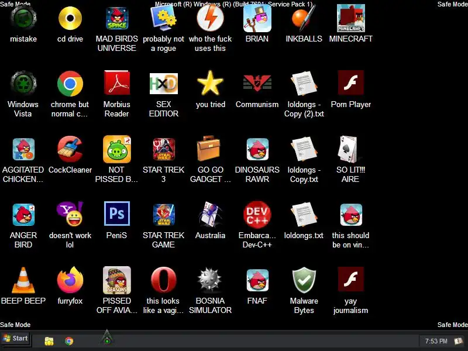
Task: Select the 'mistake' recycle bin icon
Action: tap(23, 18)
